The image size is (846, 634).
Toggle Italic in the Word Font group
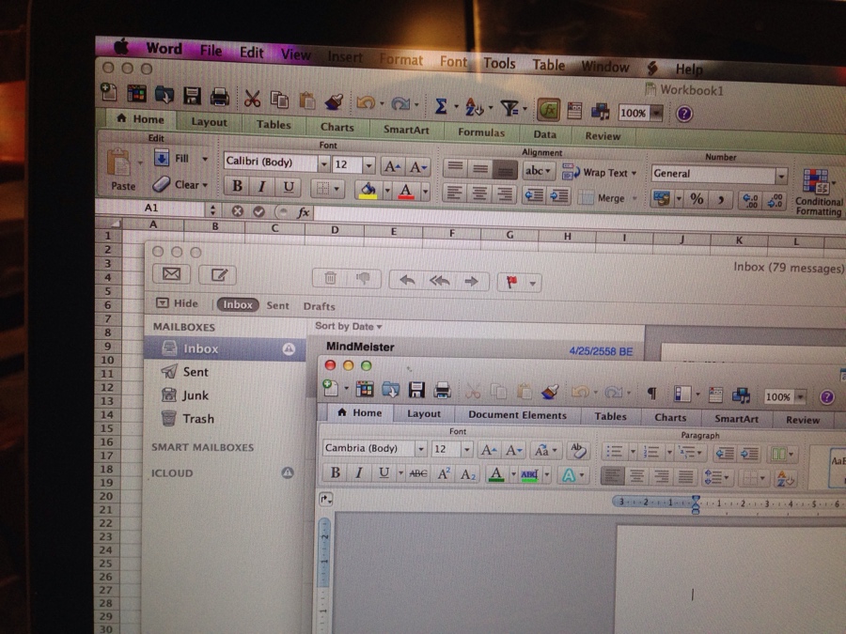tap(359, 473)
